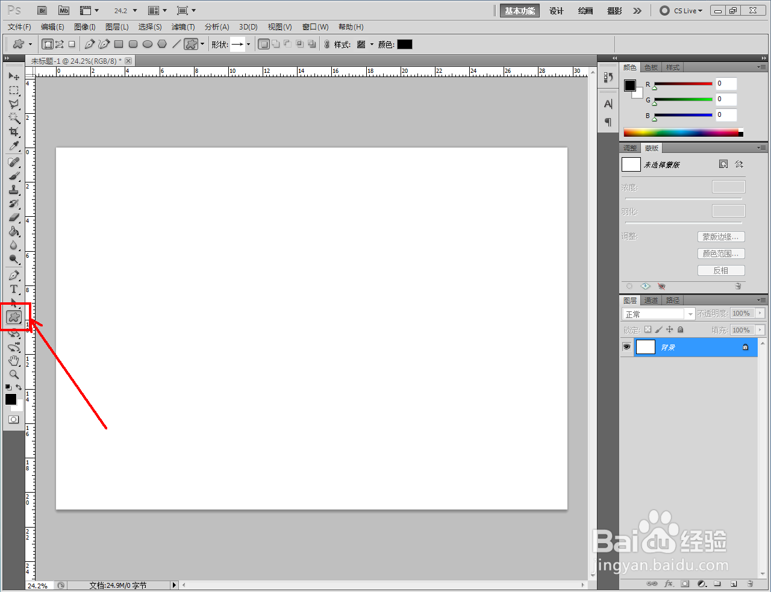Viewport: 771px width, 592px height.
Task: Switch to the 路径 tab
Action: 673,300
